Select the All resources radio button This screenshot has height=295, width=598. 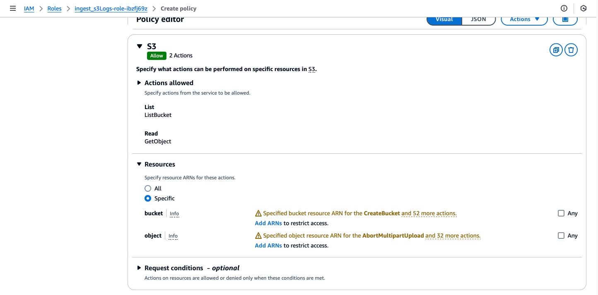(148, 188)
